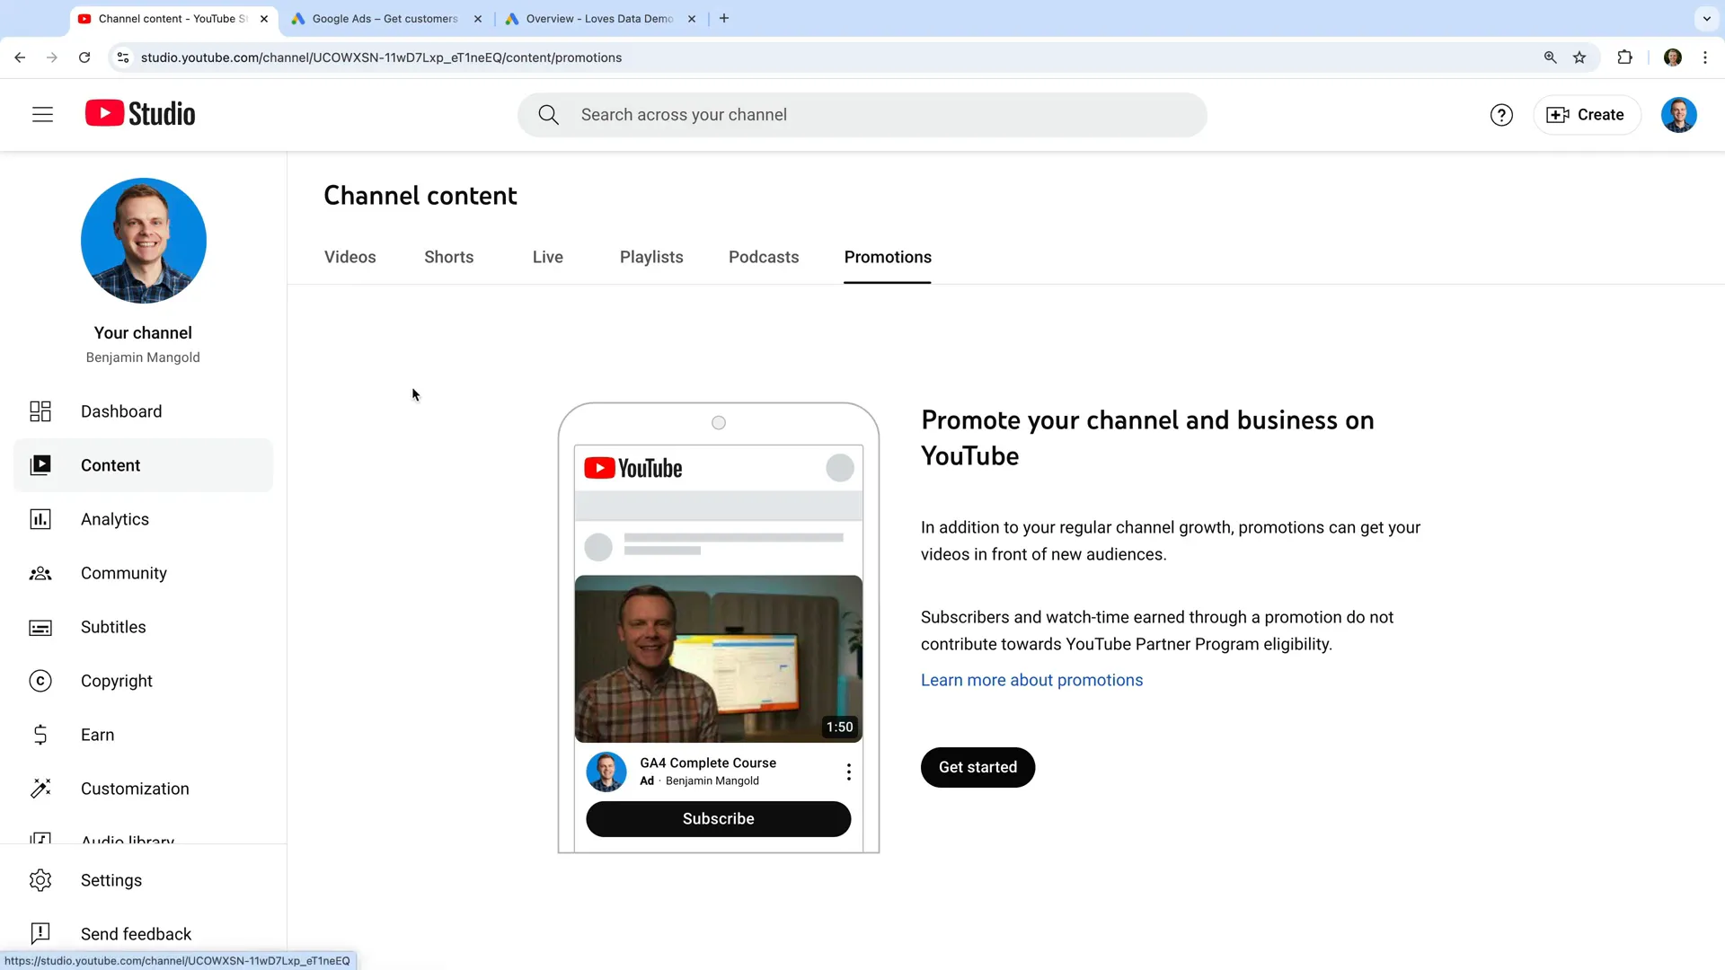
Task: Open the Chrome browser menu
Action: [x=1706, y=57]
